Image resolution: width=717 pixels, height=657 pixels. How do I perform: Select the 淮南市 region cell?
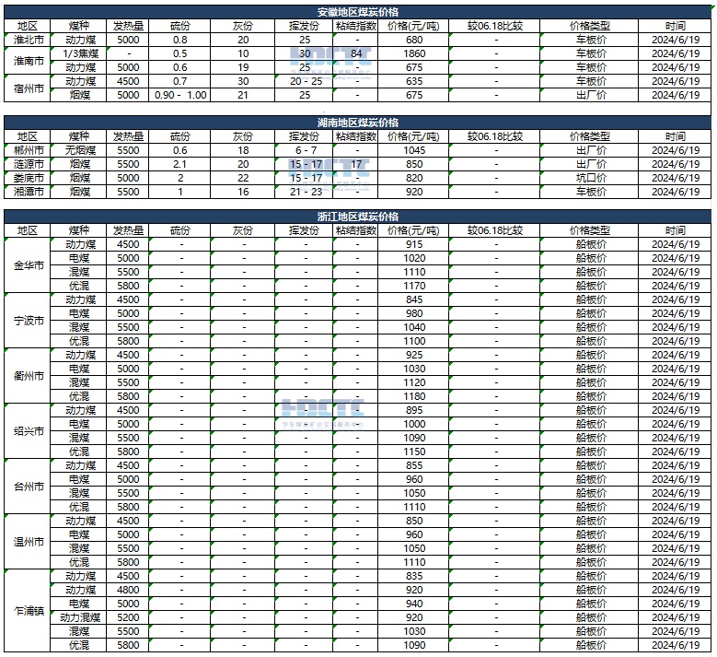28,61
